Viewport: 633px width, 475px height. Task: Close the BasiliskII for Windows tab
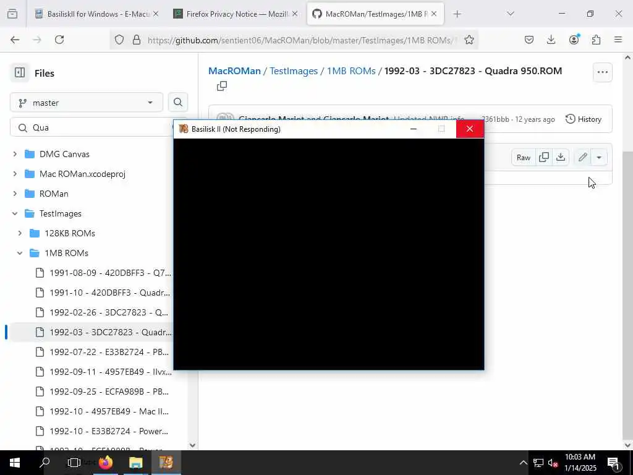click(156, 14)
